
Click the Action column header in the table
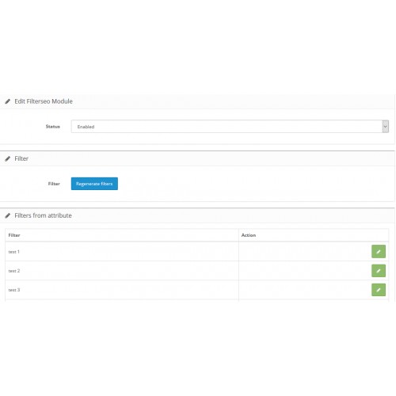[x=249, y=235]
